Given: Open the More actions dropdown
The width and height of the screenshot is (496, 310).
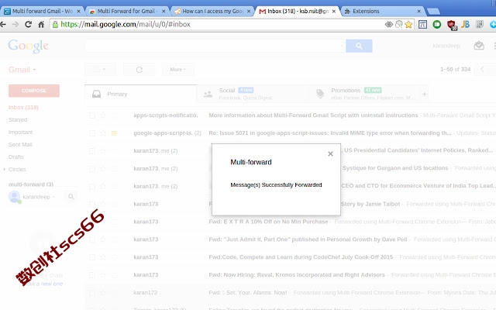Looking at the screenshot, I should pyautogui.click(x=177, y=70).
